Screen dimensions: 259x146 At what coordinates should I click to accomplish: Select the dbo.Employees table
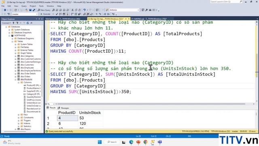[27, 68]
